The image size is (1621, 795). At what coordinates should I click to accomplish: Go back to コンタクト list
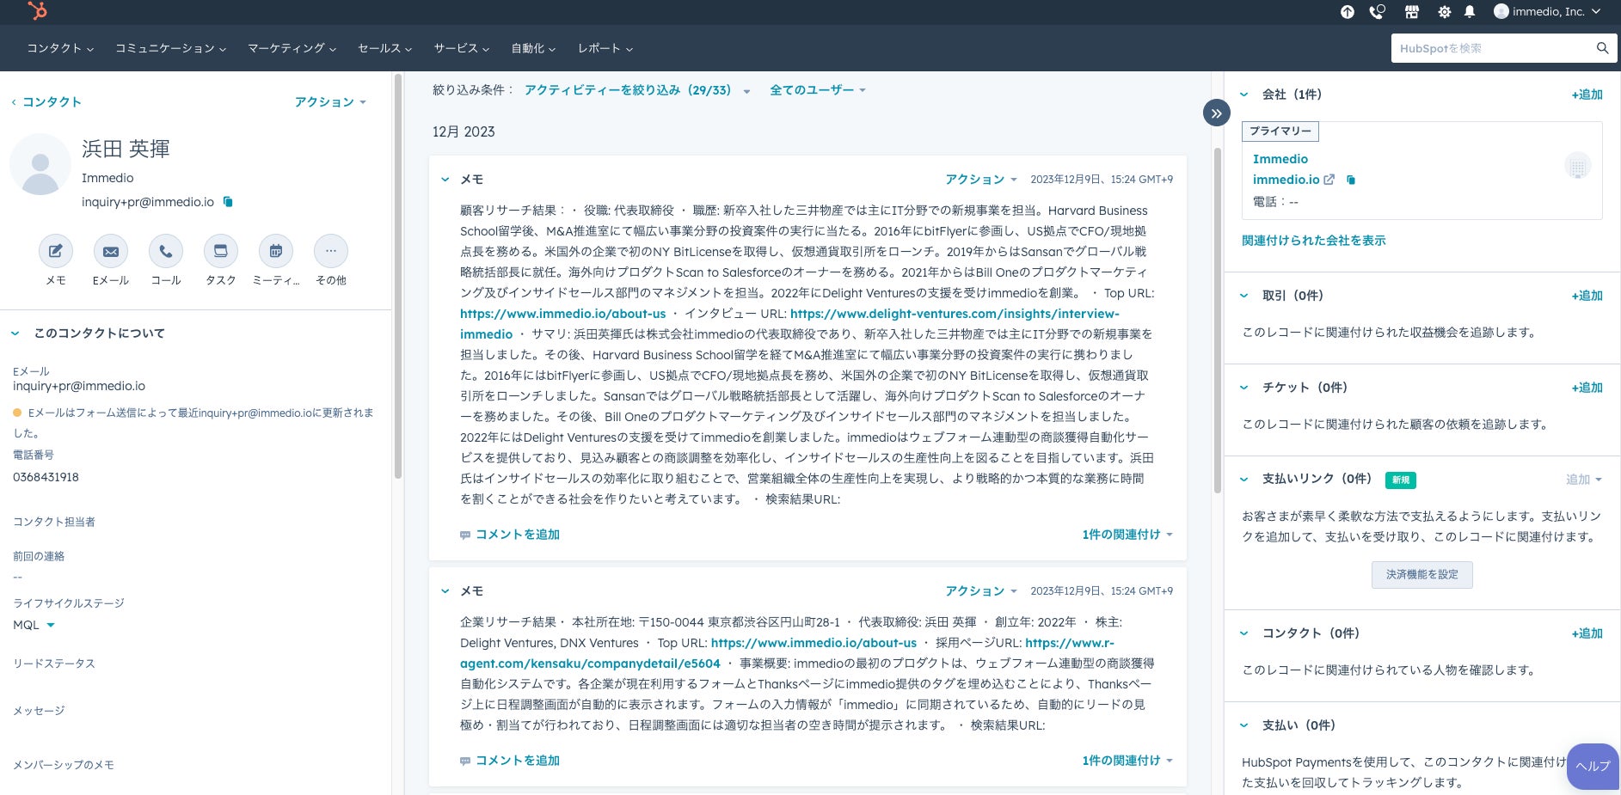46,101
